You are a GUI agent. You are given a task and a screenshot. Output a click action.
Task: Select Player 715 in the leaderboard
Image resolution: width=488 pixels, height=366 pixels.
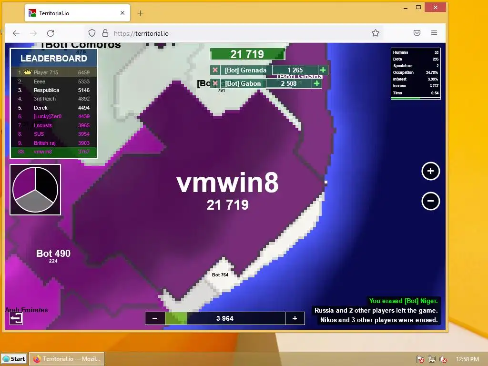[x=54, y=72]
